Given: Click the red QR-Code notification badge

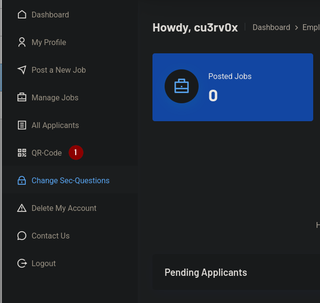Looking at the screenshot, I should (76, 152).
